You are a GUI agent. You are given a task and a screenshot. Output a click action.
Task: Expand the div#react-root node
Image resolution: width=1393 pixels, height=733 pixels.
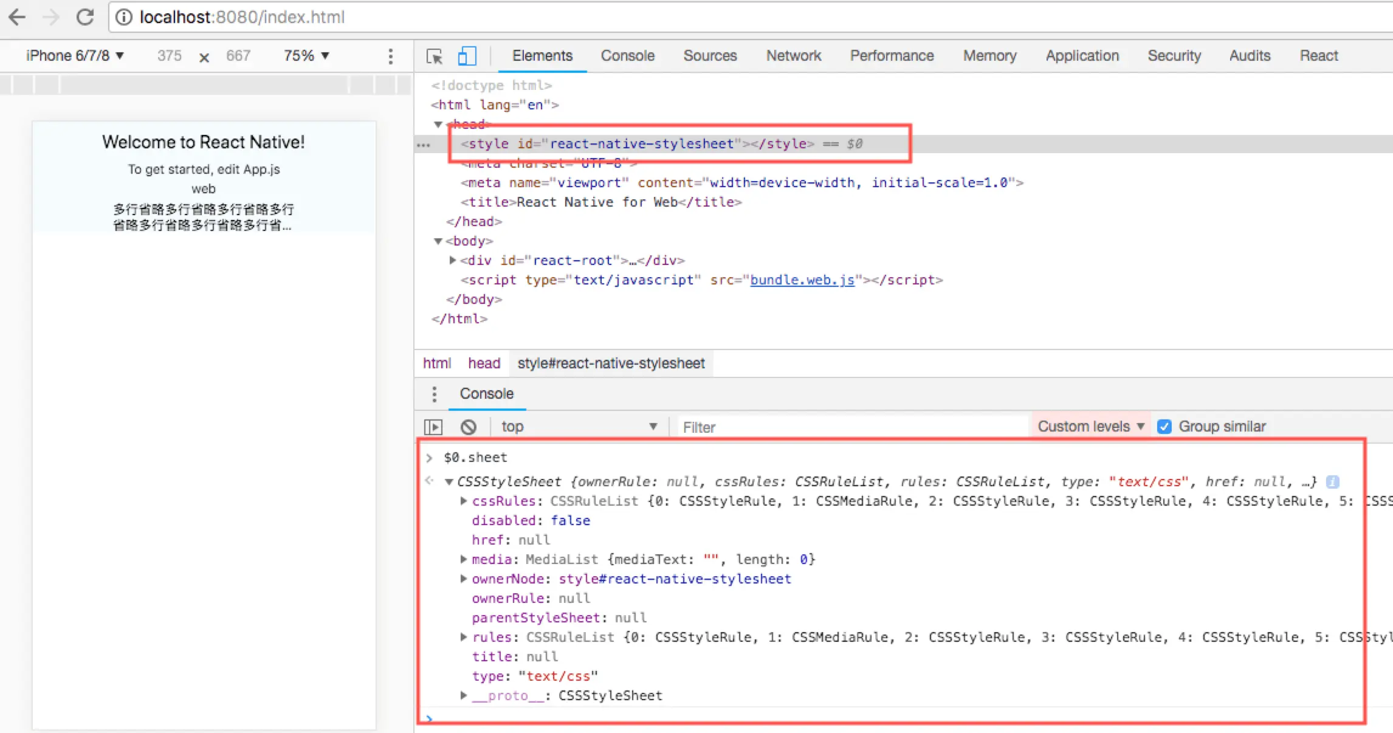[452, 260]
